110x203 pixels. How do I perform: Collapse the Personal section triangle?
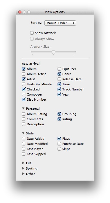[23, 109]
